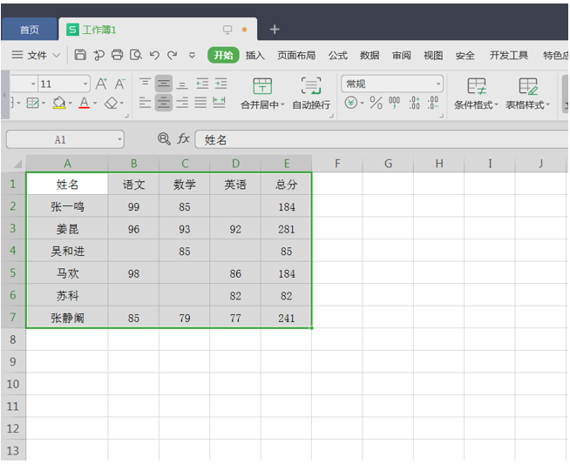Open print preview icon
Viewport: 570px width, 464px height.
(x=136, y=55)
